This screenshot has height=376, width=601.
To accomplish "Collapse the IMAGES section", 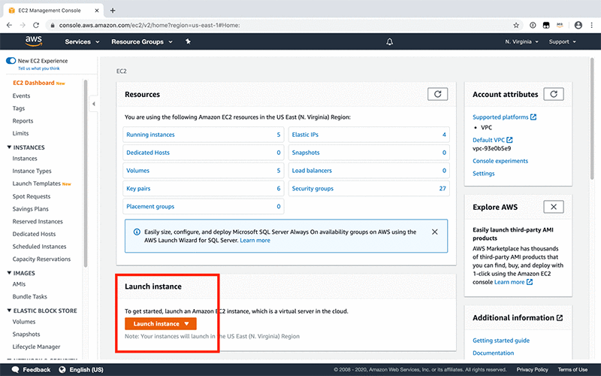I will click(9, 273).
